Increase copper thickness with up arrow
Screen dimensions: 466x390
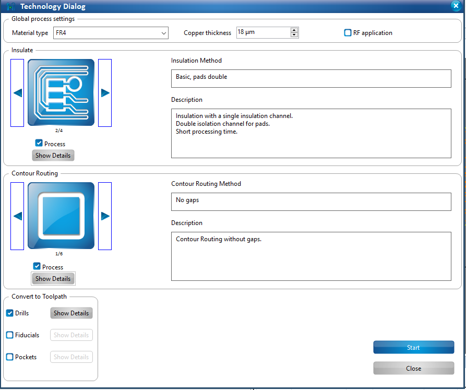pos(294,30)
